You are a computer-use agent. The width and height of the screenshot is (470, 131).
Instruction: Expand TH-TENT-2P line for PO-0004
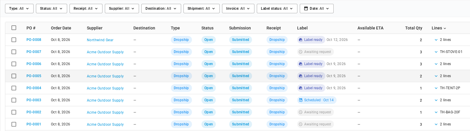click(436, 88)
